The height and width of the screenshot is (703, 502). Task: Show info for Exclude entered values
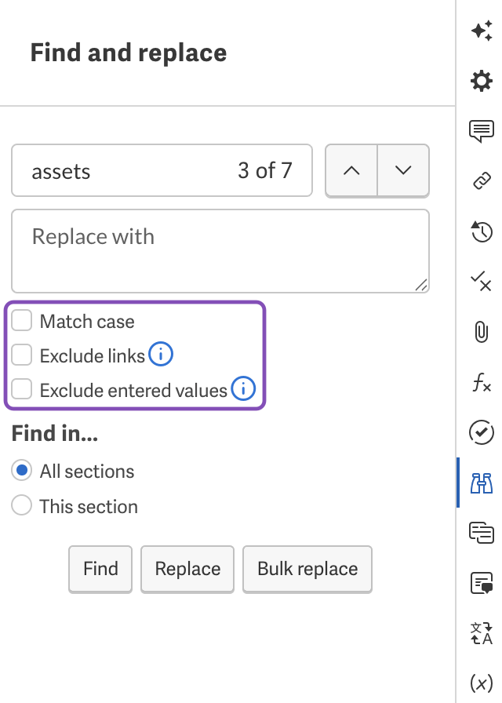coord(243,388)
